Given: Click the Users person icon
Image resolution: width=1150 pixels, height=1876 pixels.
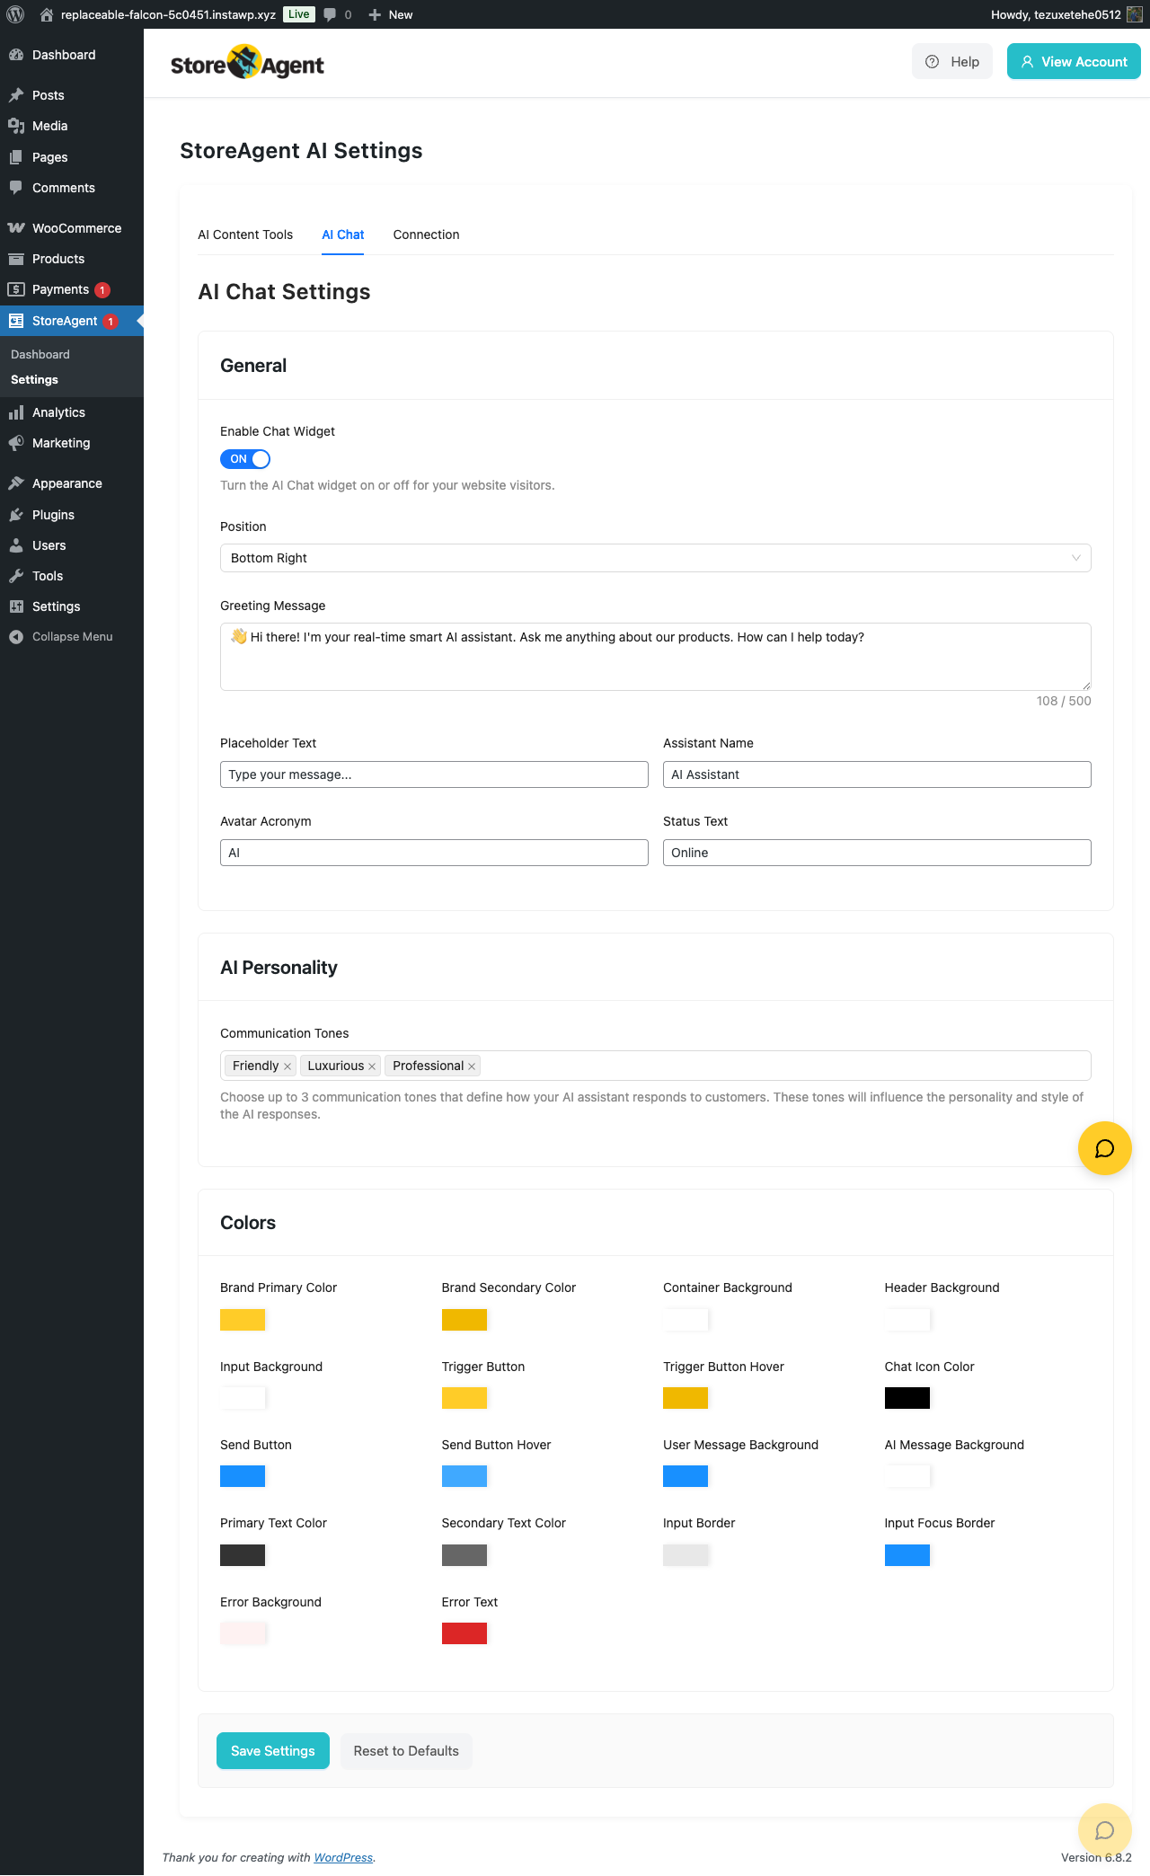Looking at the screenshot, I should 16,545.
